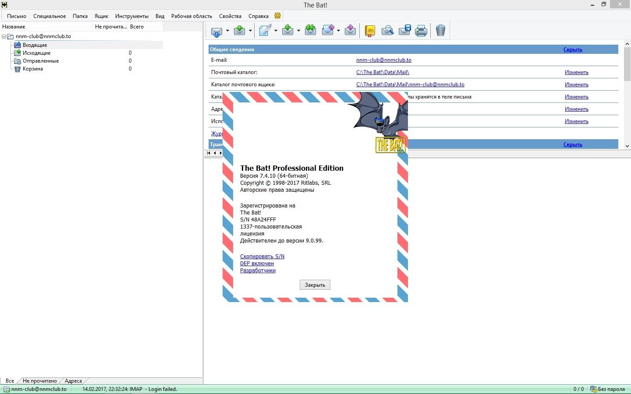Click the first-tab navigation arrow
This screenshot has width=631, height=394.
209,153
